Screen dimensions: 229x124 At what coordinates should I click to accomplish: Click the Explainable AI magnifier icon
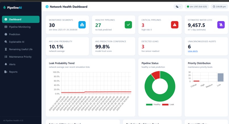click(6, 42)
